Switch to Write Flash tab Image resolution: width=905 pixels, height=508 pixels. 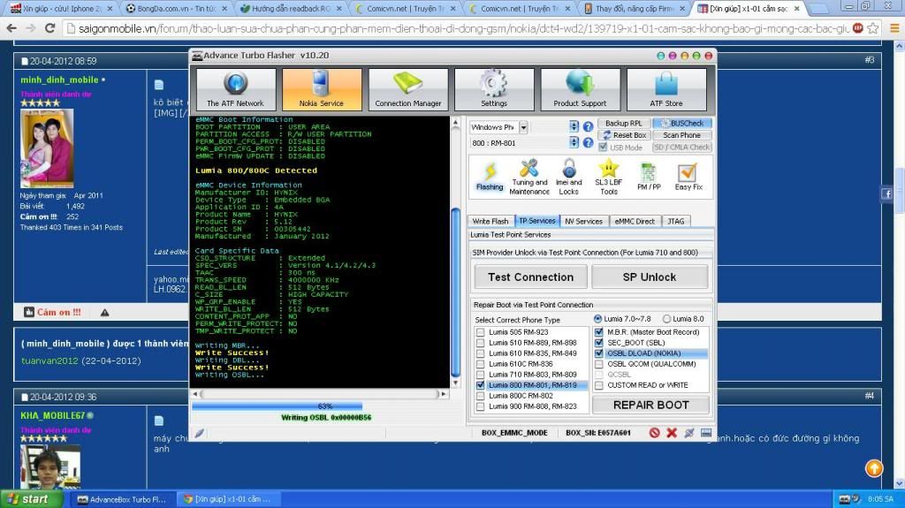pyautogui.click(x=491, y=221)
